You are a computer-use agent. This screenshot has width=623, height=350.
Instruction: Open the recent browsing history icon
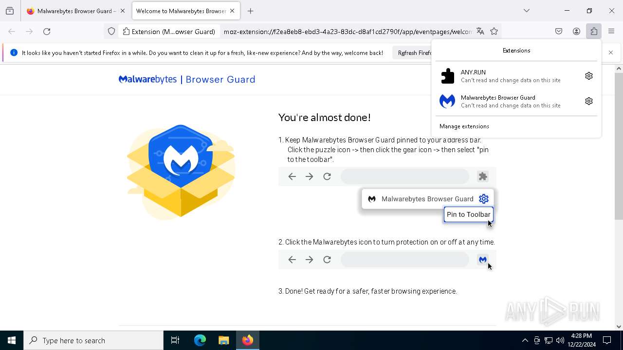click(10, 11)
